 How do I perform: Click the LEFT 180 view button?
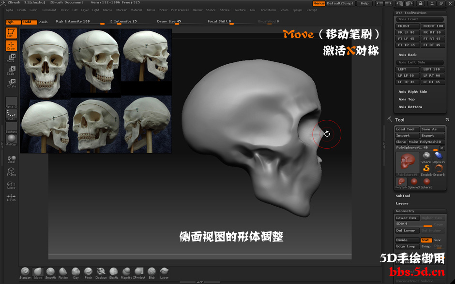point(432,69)
